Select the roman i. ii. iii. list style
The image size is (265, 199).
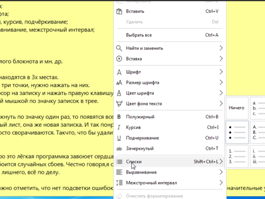coord(258,157)
